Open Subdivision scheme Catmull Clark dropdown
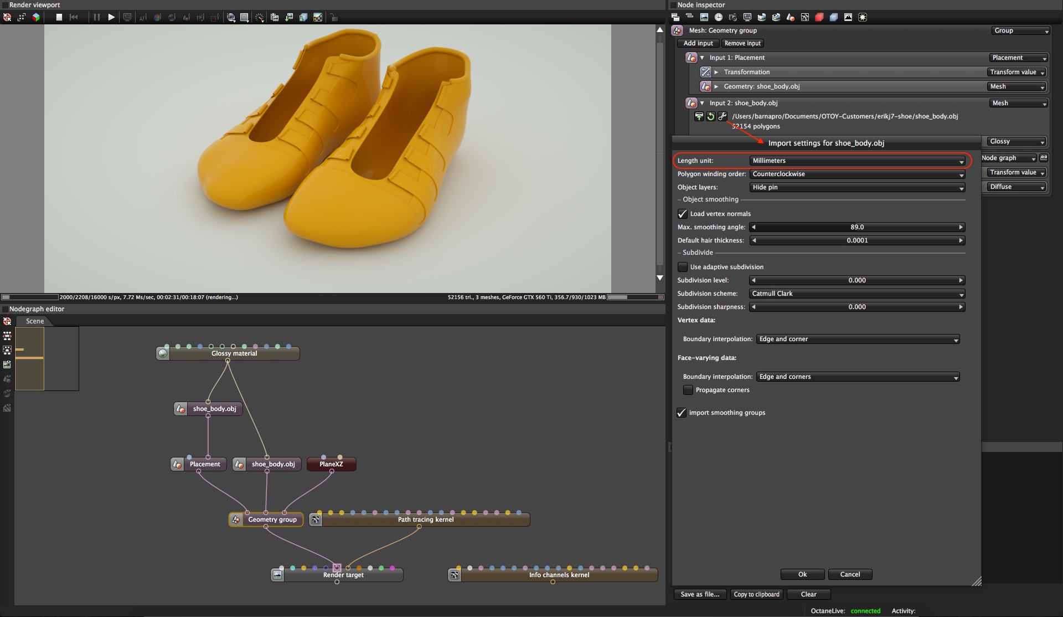This screenshot has width=1063, height=617. pyautogui.click(x=857, y=294)
